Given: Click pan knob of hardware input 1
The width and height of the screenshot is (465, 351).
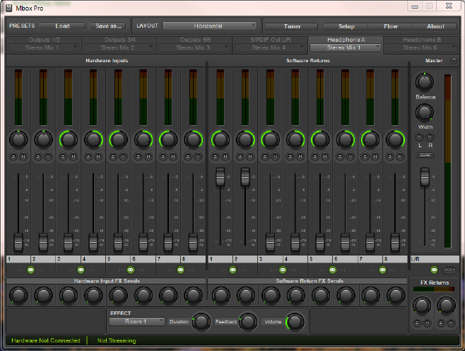Looking at the screenshot, I should coord(18,139).
